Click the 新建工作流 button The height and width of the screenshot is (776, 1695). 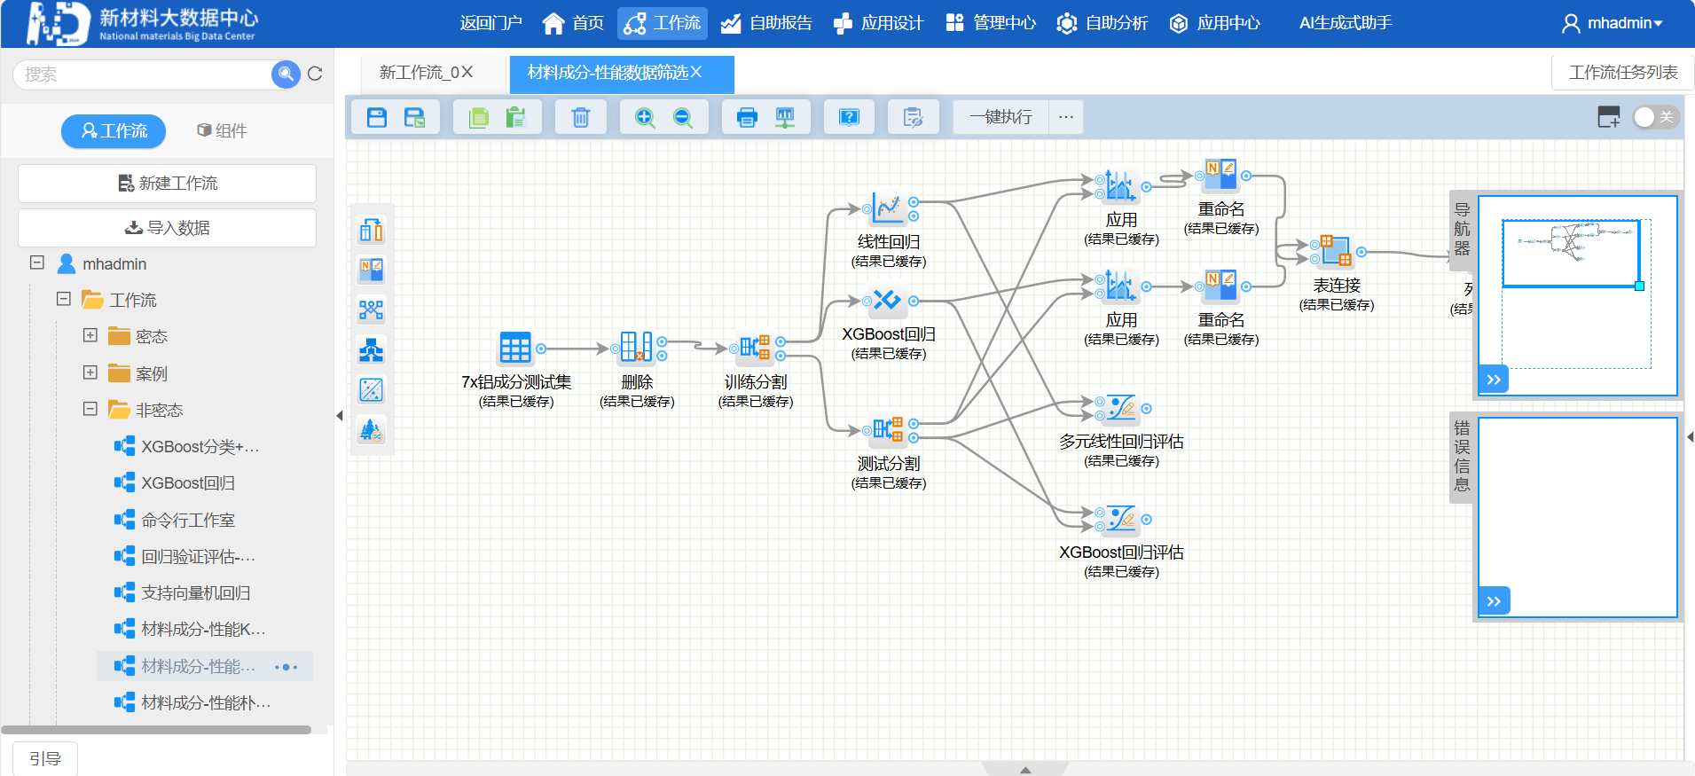pyautogui.click(x=167, y=184)
